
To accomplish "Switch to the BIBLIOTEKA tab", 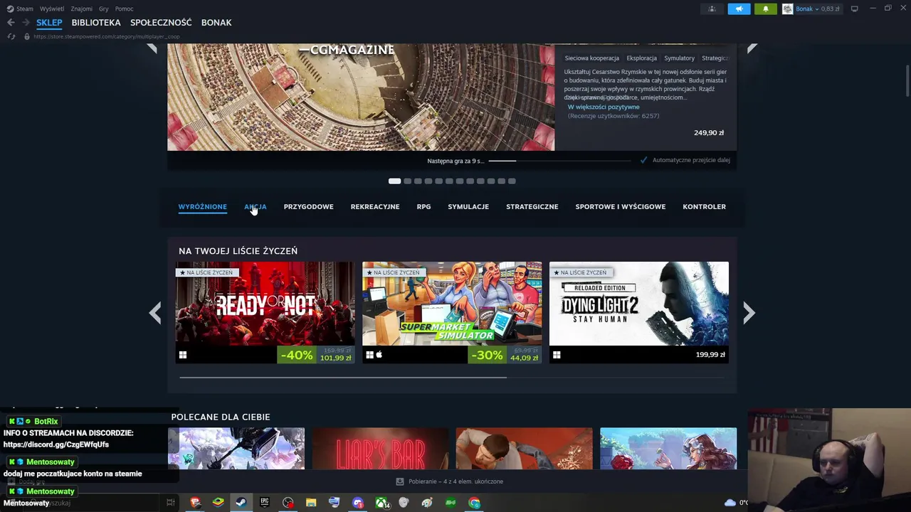I will [96, 23].
